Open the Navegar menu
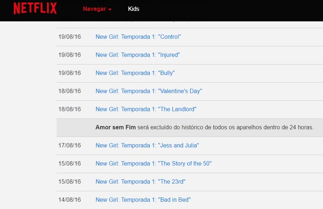Screen dimensions: 323x209 coord(94,9)
